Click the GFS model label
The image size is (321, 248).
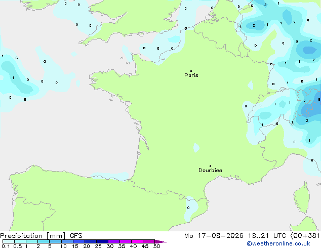76,236
